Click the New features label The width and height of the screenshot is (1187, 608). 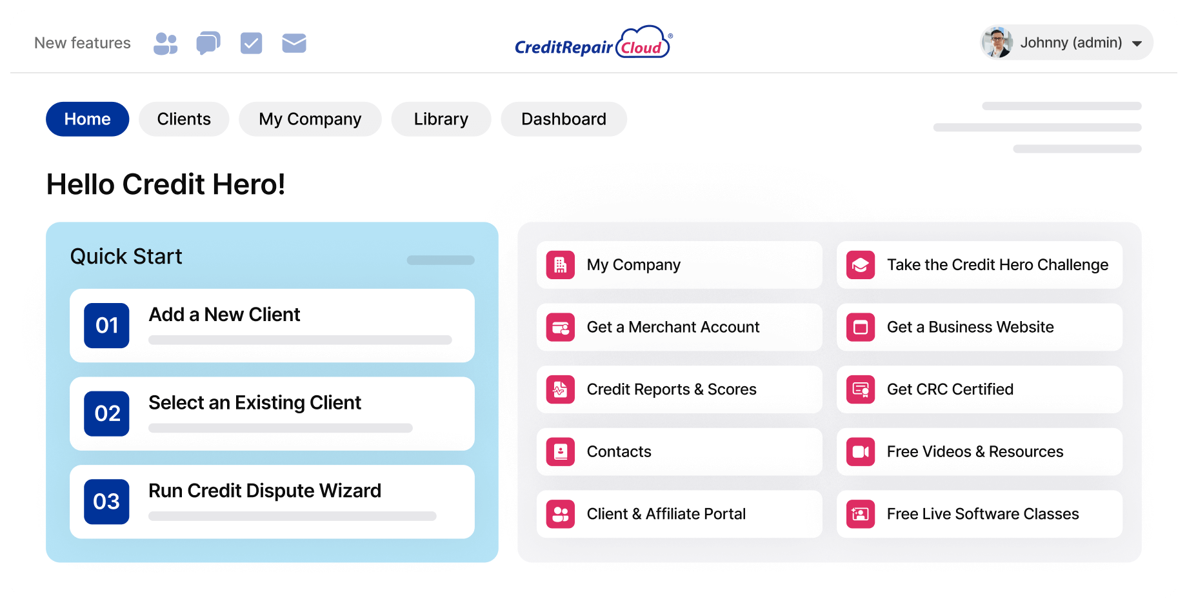tap(83, 43)
